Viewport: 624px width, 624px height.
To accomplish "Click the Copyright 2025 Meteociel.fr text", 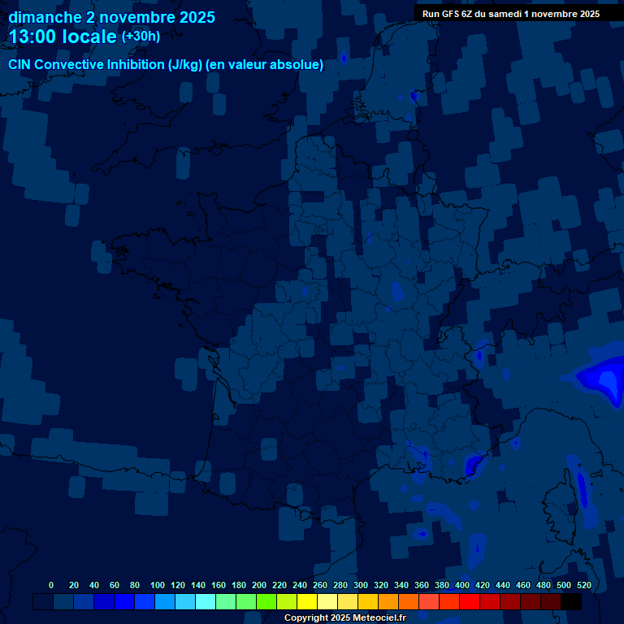I will tap(344, 617).
